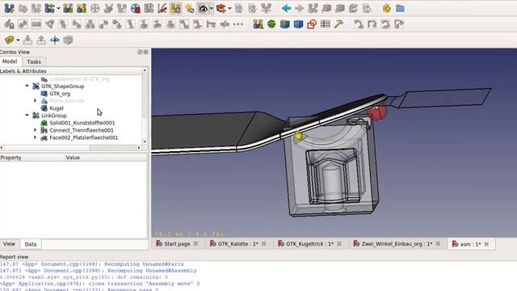Close the asm document tab
This screenshot has height=291, width=517.
click(x=486, y=244)
